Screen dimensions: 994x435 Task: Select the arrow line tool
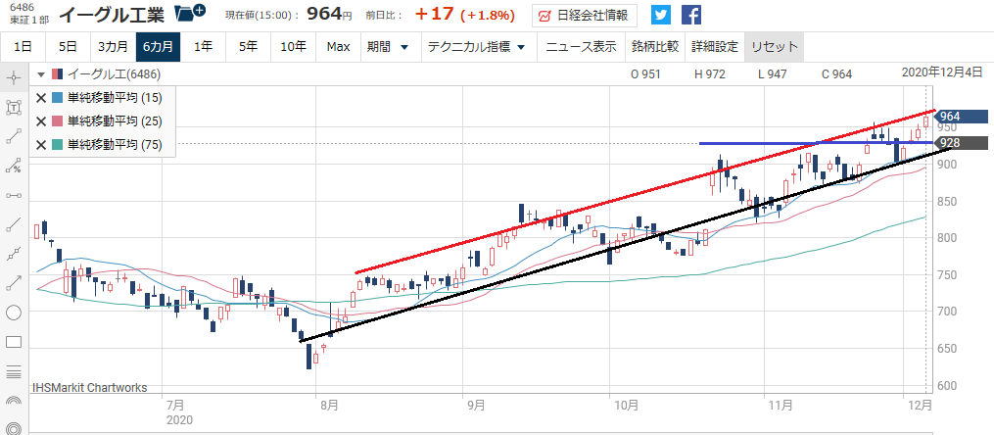pyautogui.click(x=14, y=283)
